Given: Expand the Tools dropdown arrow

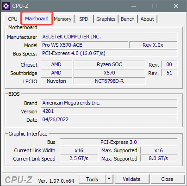Looking at the screenshot, I should 109,179.
